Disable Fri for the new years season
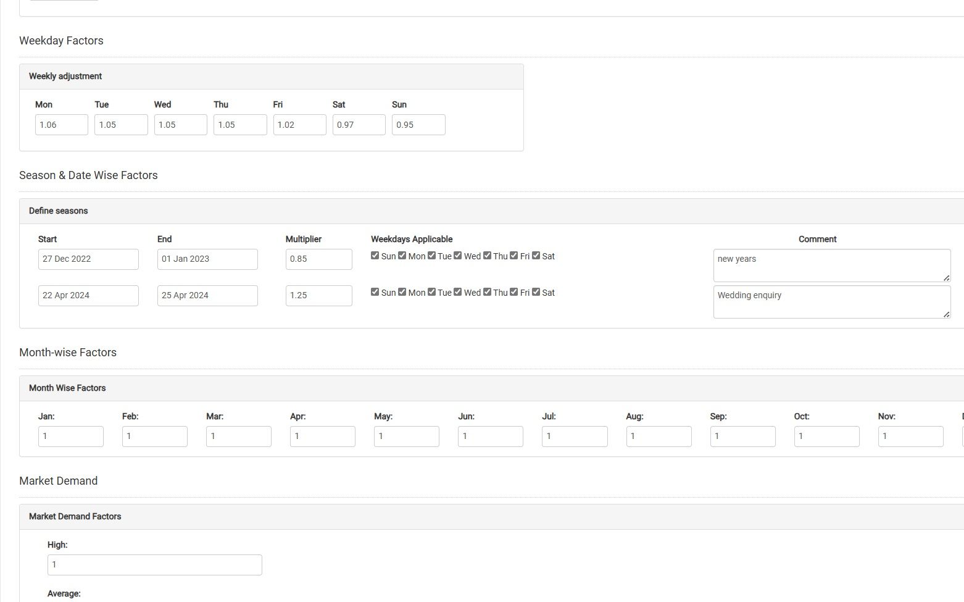 pyautogui.click(x=514, y=256)
